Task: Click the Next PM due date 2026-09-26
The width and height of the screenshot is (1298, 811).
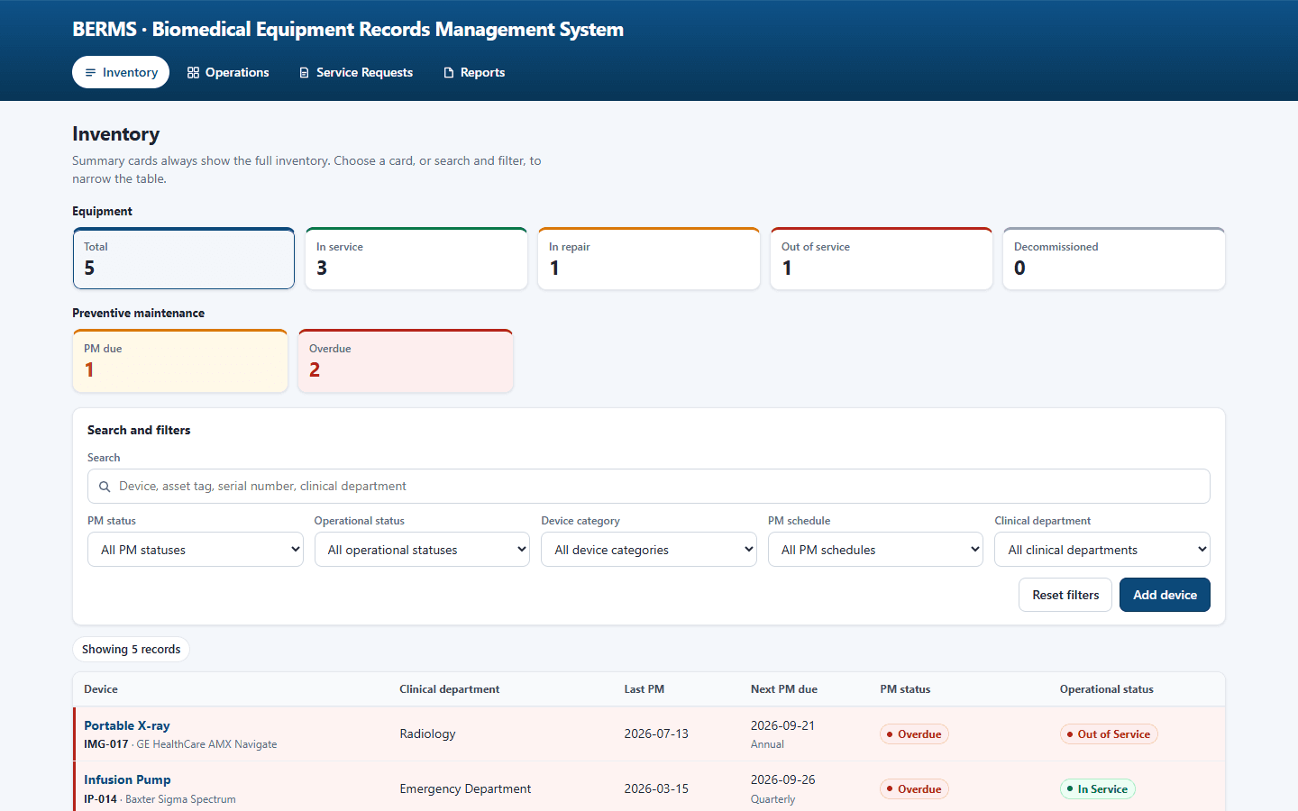Action: click(x=782, y=779)
